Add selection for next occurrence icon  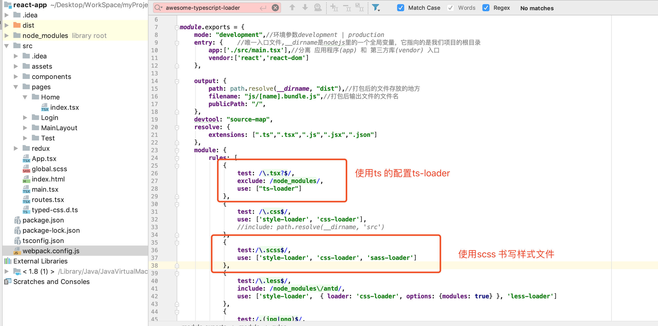tap(334, 7)
